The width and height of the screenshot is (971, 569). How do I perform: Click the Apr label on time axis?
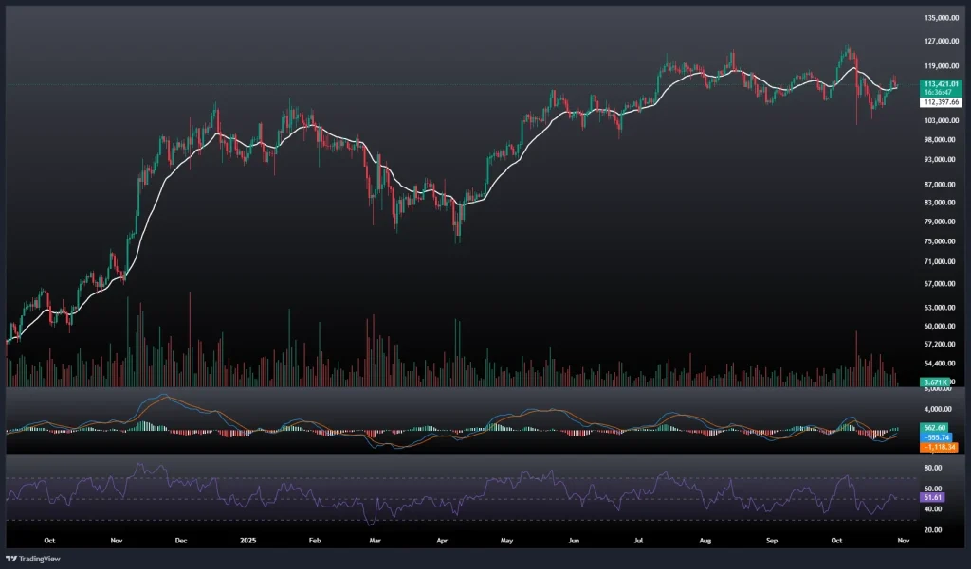point(441,541)
